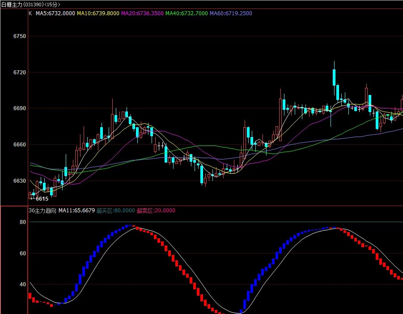Select the green MA40:6732.7000 label

(187, 13)
